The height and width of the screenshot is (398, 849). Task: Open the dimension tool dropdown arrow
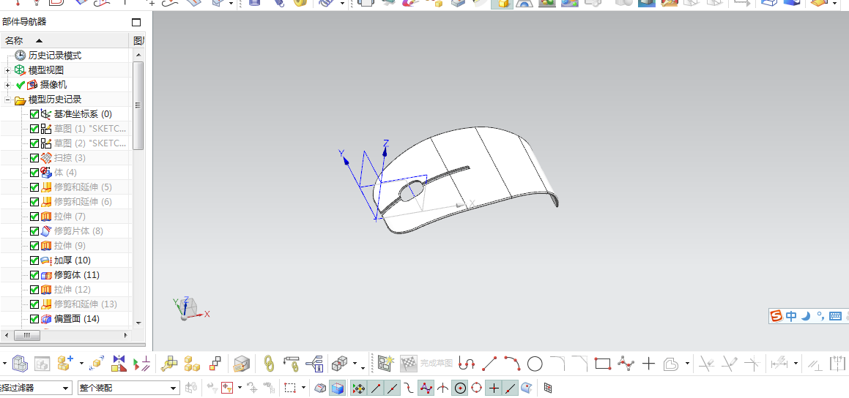(x=796, y=364)
